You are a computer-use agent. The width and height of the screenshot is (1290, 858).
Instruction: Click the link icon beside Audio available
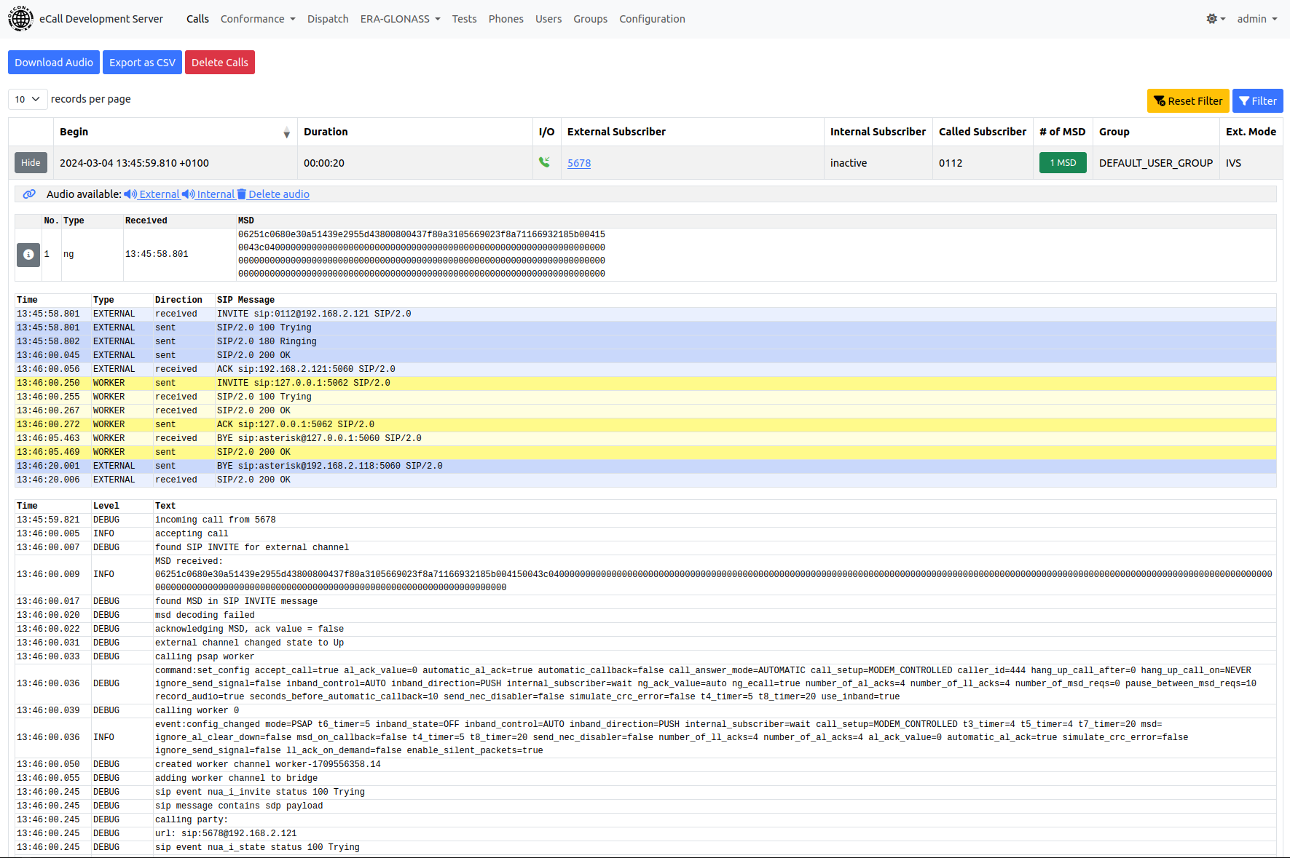[x=29, y=194]
